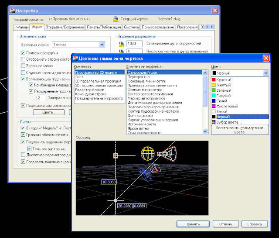Close the Цветовая гамма окна чертежа dialog
The height and width of the screenshot is (238, 279).
[x=266, y=58]
